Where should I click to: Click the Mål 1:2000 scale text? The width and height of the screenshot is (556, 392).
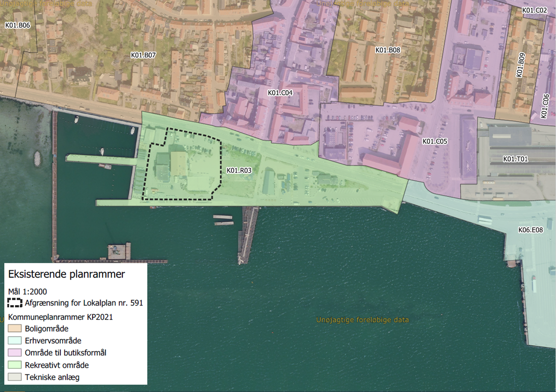[x=28, y=292]
